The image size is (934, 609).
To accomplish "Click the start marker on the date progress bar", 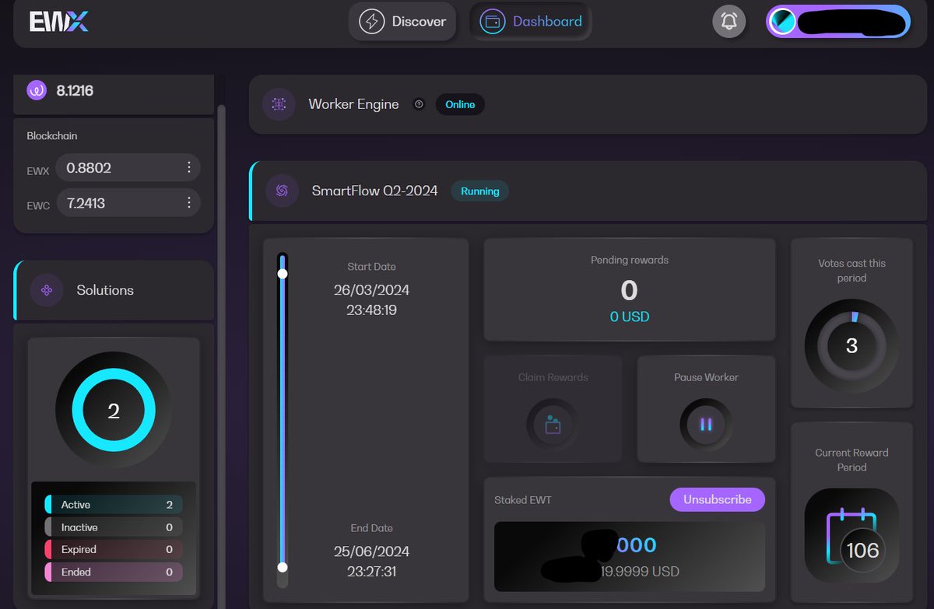I will click(283, 274).
